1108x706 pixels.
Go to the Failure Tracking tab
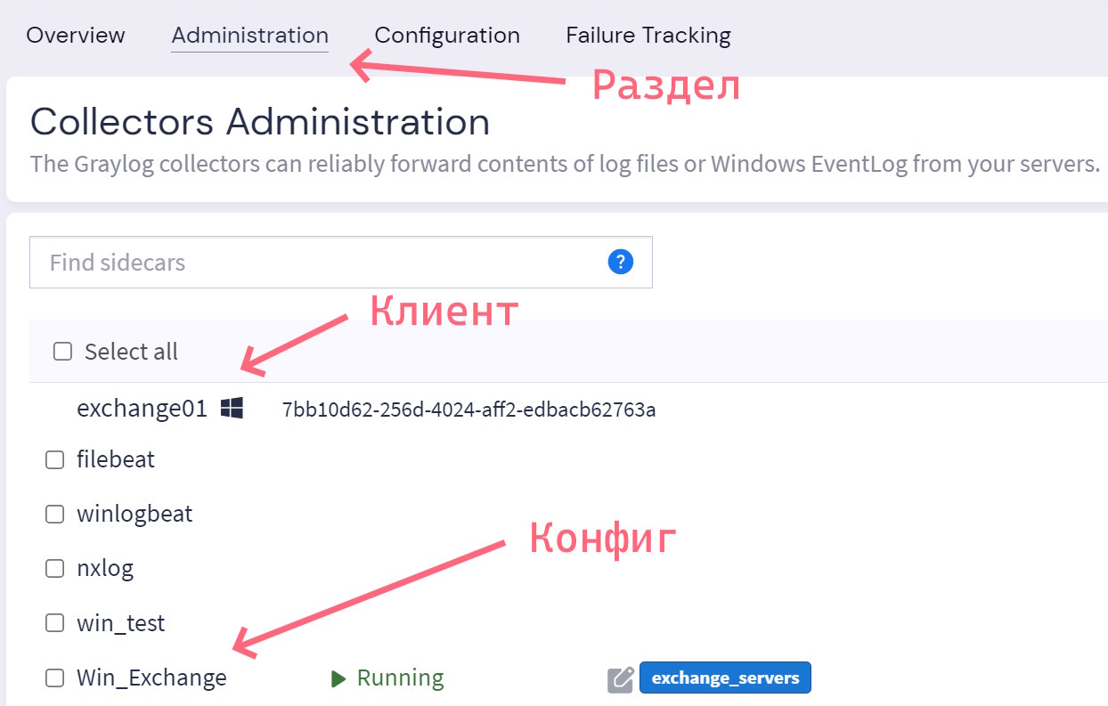coord(648,36)
